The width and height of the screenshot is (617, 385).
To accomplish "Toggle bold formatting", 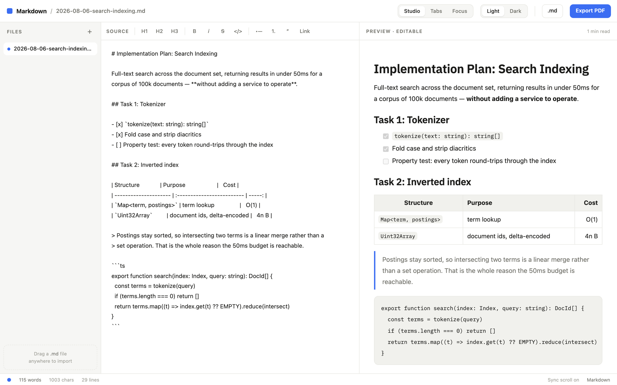I will point(194,31).
